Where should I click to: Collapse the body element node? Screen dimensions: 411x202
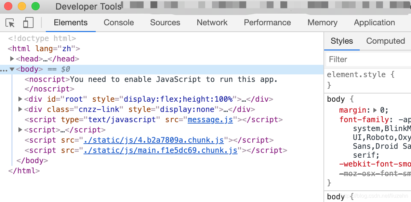(x=12, y=69)
